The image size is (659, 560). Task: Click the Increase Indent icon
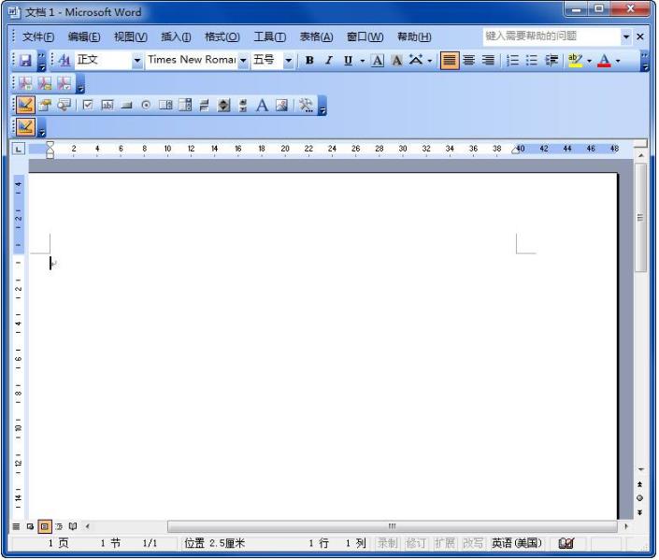coord(552,61)
